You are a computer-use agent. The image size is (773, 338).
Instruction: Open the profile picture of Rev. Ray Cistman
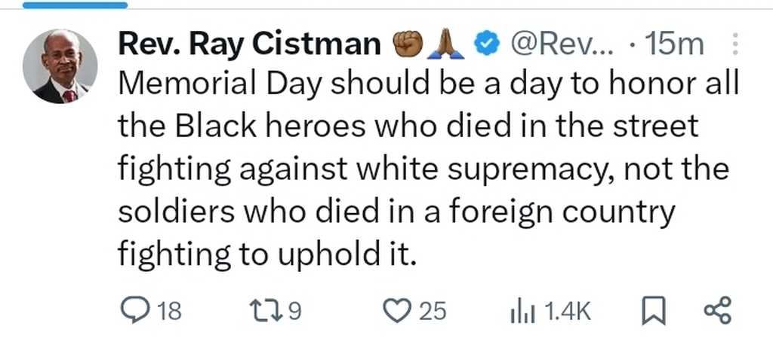[60, 66]
